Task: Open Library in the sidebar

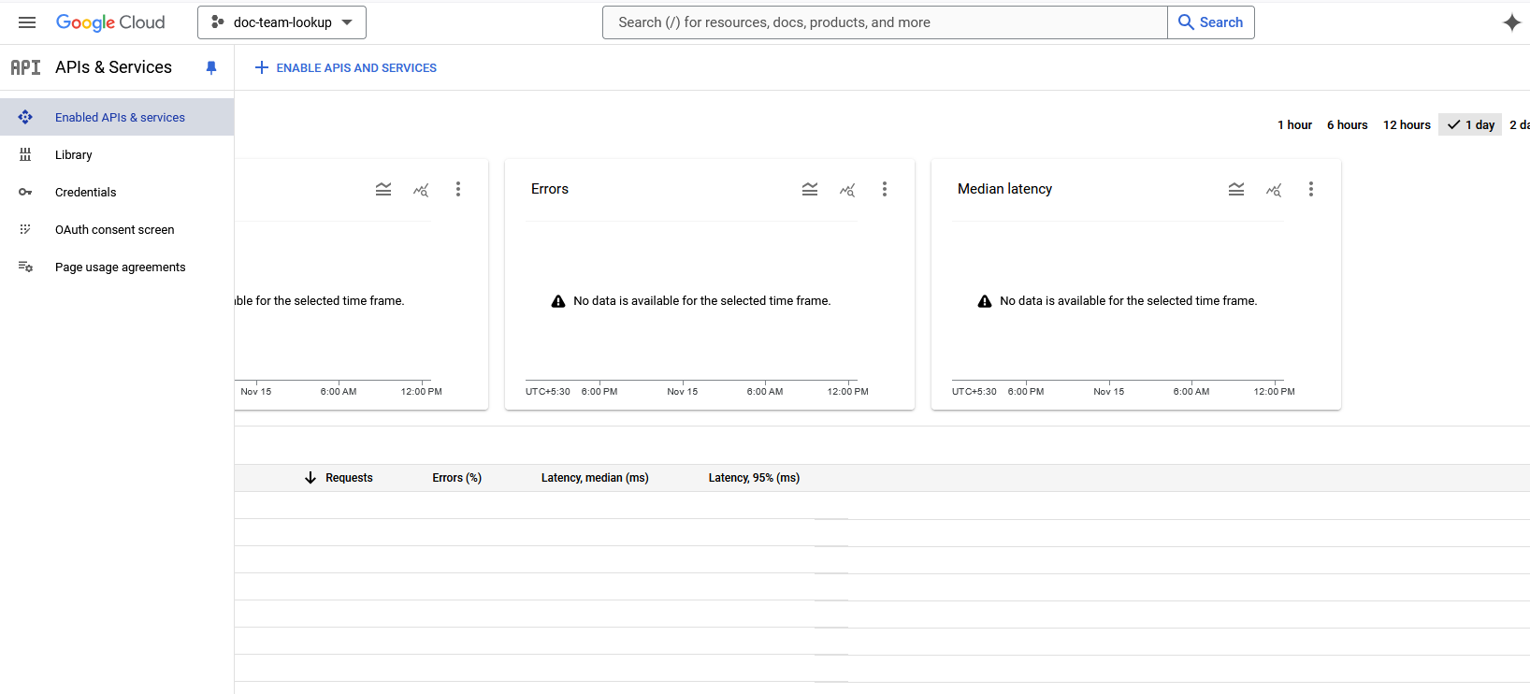Action: pos(74,155)
